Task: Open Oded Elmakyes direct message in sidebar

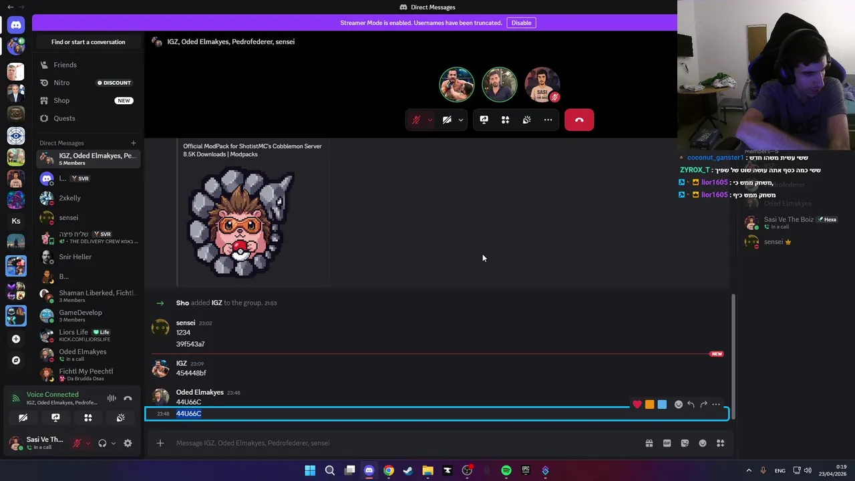Action: (x=88, y=355)
